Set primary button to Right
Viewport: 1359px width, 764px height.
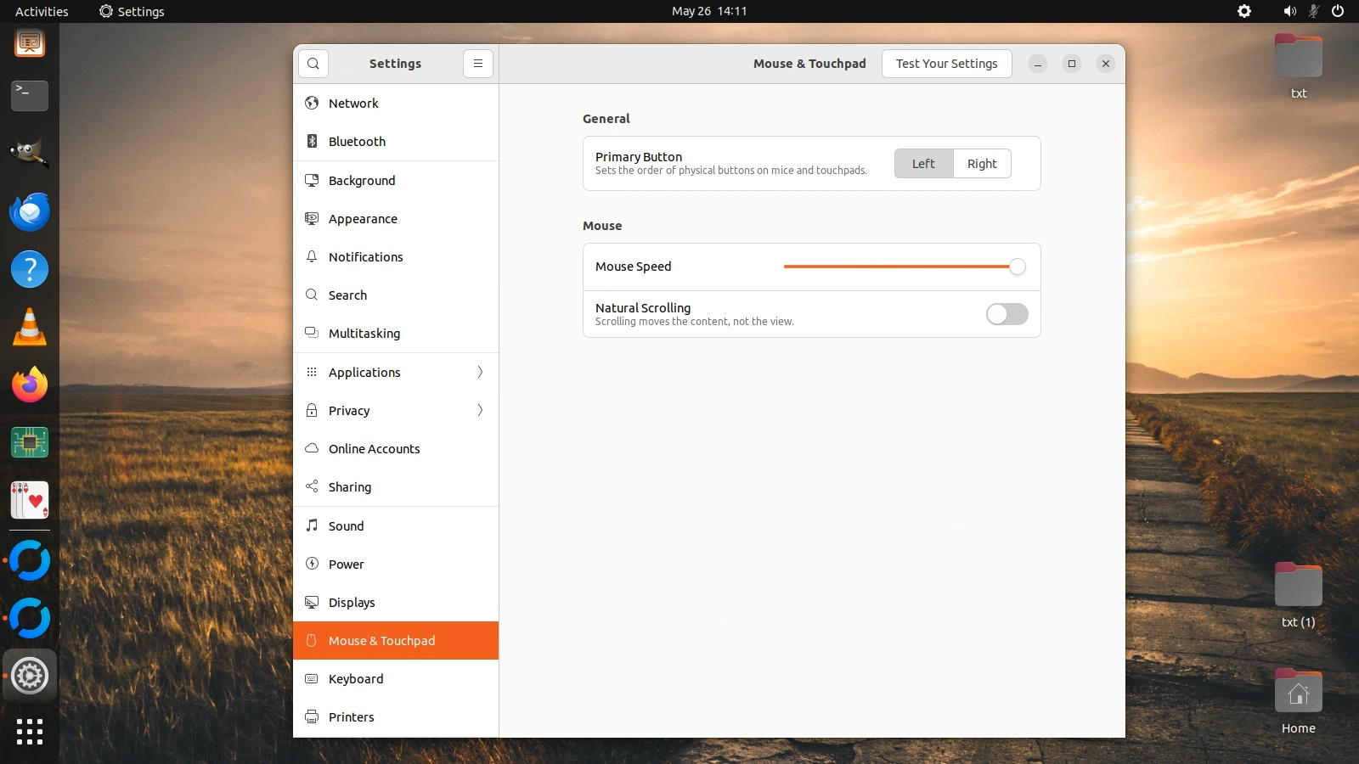click(982, 164)
